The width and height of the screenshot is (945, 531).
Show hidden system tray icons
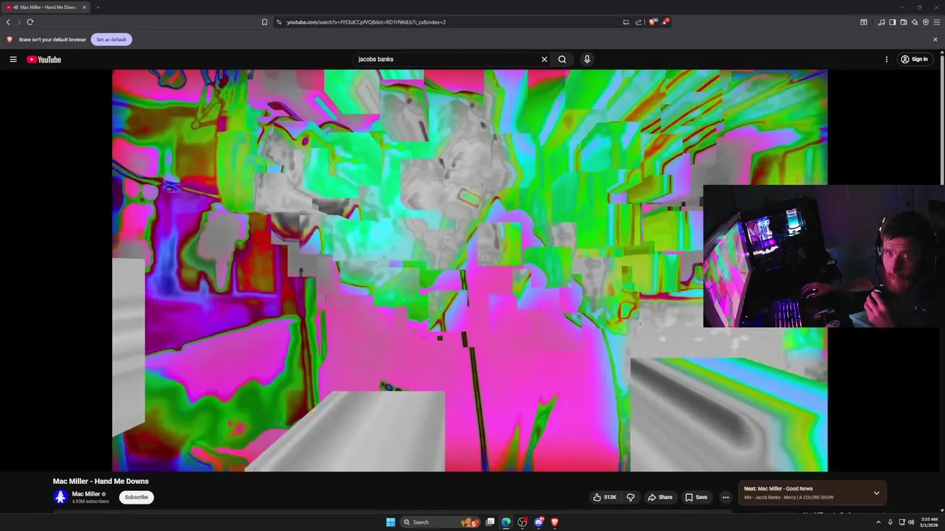878,522
